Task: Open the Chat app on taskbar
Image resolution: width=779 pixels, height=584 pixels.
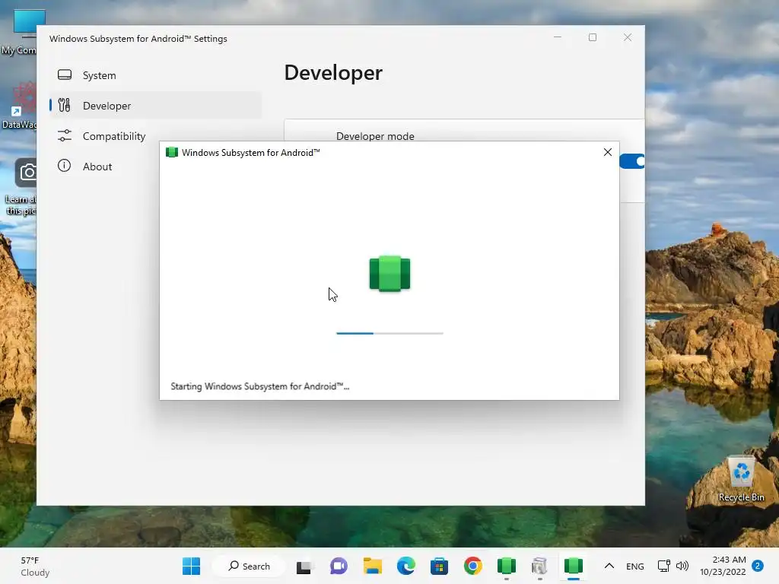Action: (x=339, y=566)
